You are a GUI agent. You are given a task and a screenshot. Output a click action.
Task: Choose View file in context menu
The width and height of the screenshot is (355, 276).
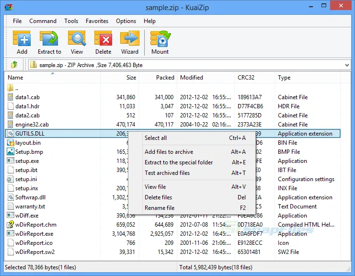[x=192, y=186]
